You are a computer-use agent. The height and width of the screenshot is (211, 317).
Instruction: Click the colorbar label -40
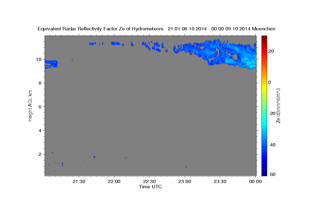pos(272,145)
